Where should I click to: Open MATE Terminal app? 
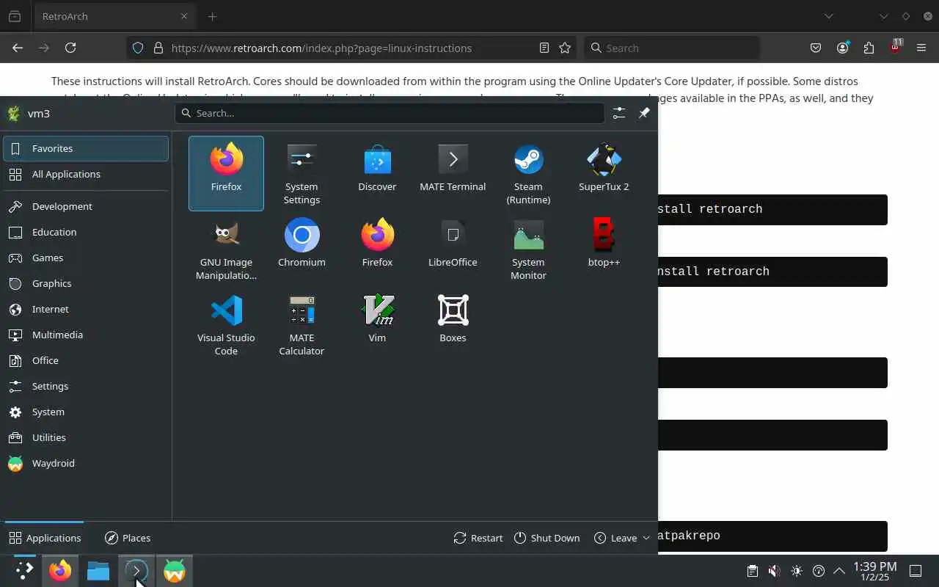(x=453, y=173)
